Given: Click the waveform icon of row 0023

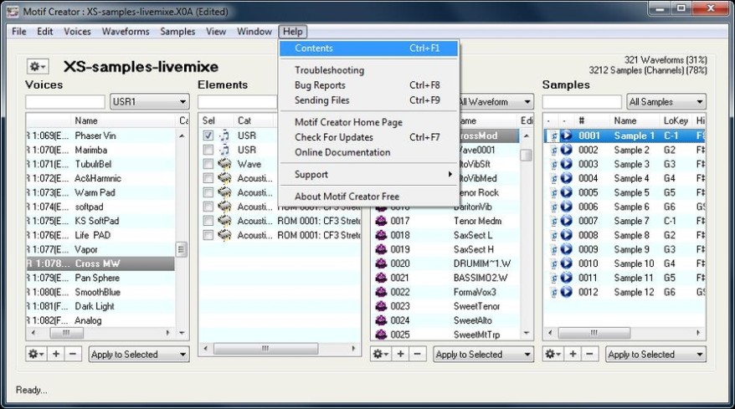Looking at the screenshot, I should (x=381, y=306).
